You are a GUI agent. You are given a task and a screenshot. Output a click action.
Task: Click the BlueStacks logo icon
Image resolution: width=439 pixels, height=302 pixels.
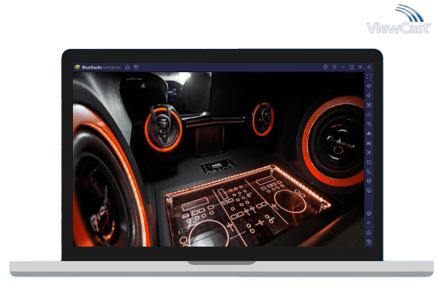click(x=77, y=67)
